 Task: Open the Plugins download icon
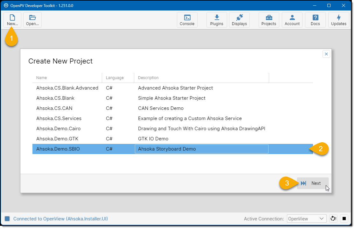point(217,20)
